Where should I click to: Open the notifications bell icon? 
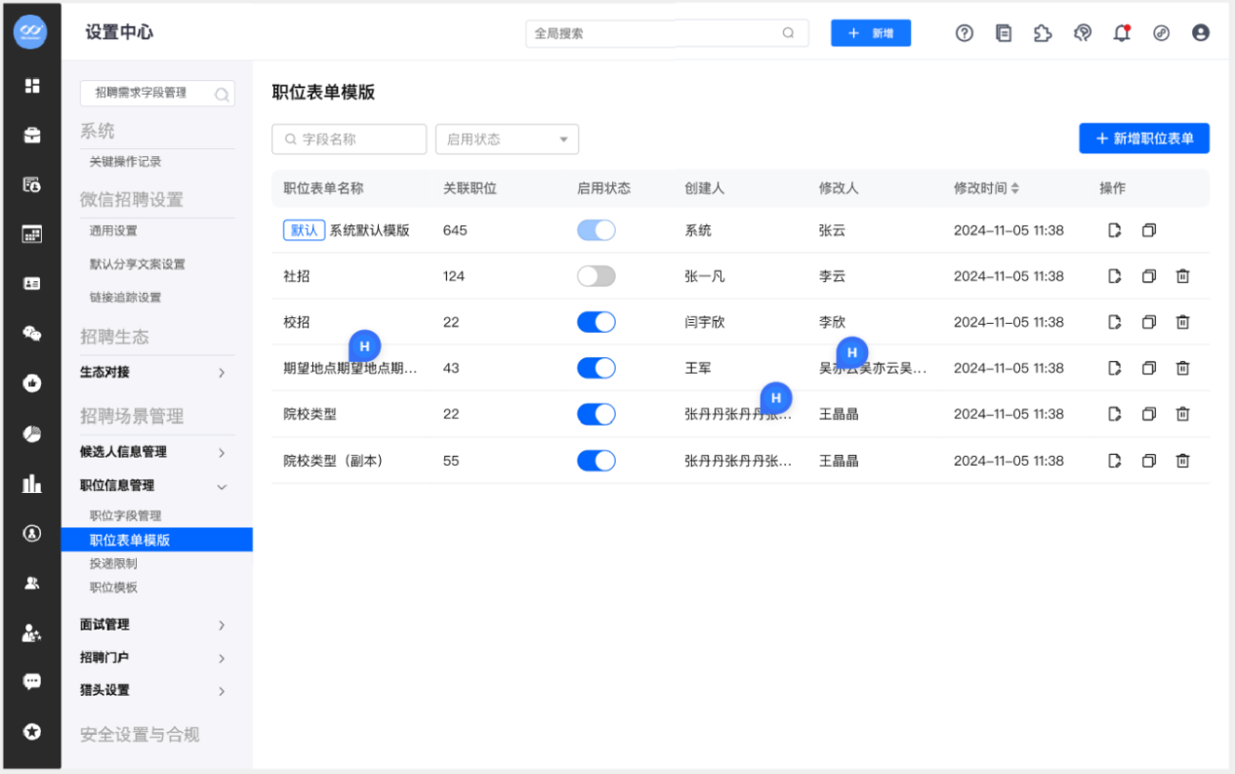[x=1122, y=33]
